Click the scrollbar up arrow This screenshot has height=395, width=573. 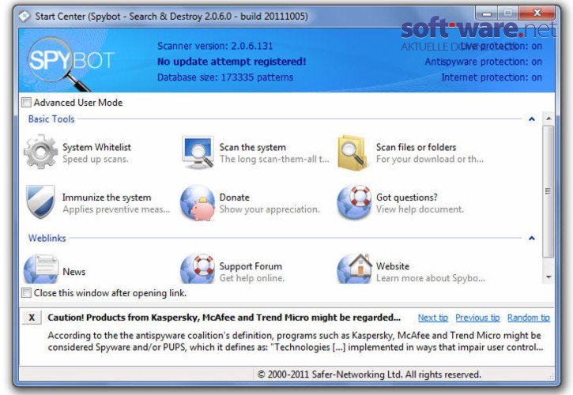pos(548,118)
